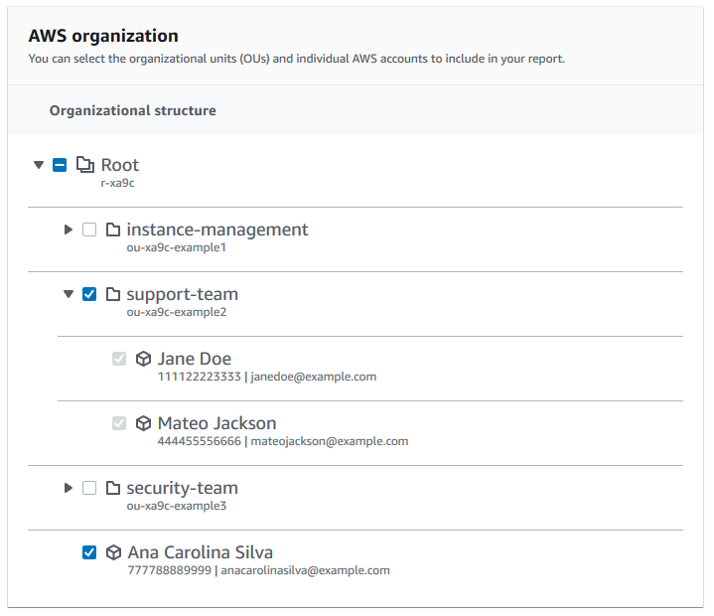Click the Root folder icon
This screenshot has width=714, height=616.
point(85,165)
